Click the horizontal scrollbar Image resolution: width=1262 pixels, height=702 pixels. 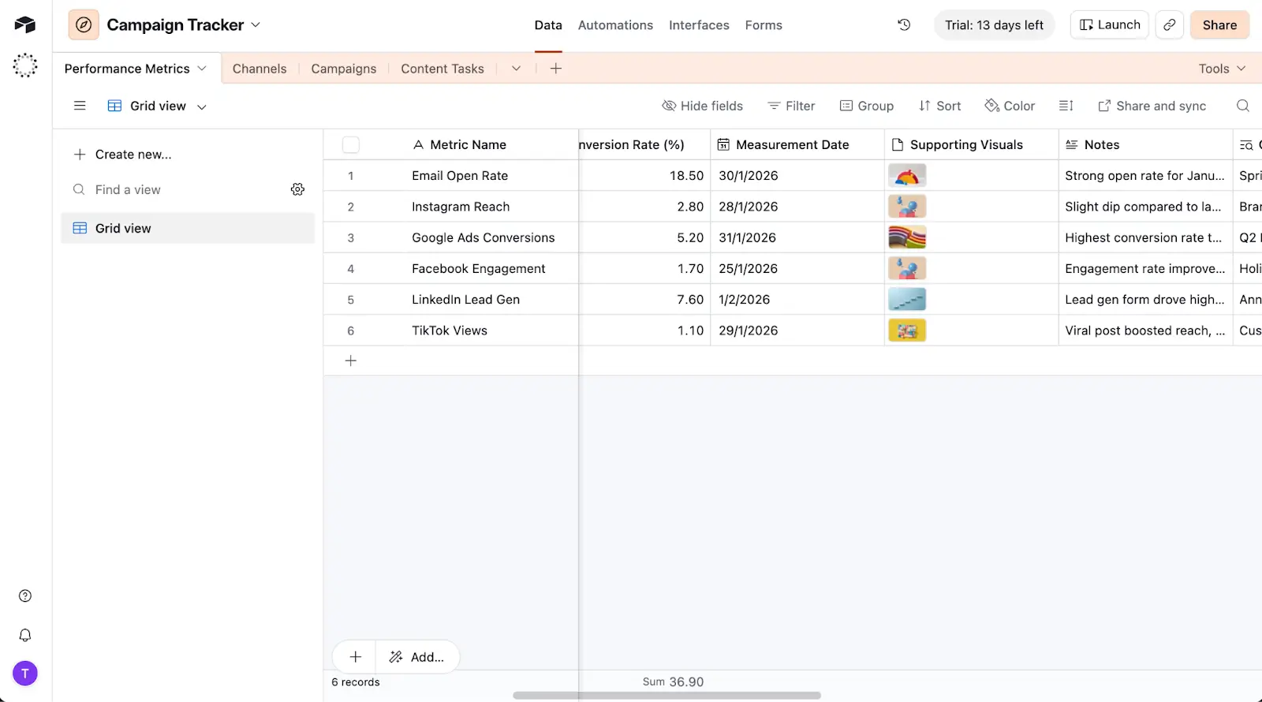(x=666, y=696)
